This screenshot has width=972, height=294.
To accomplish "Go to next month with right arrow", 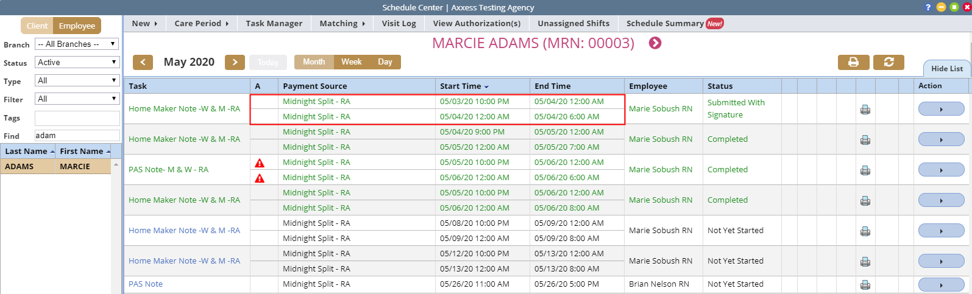I will point(235,62).
